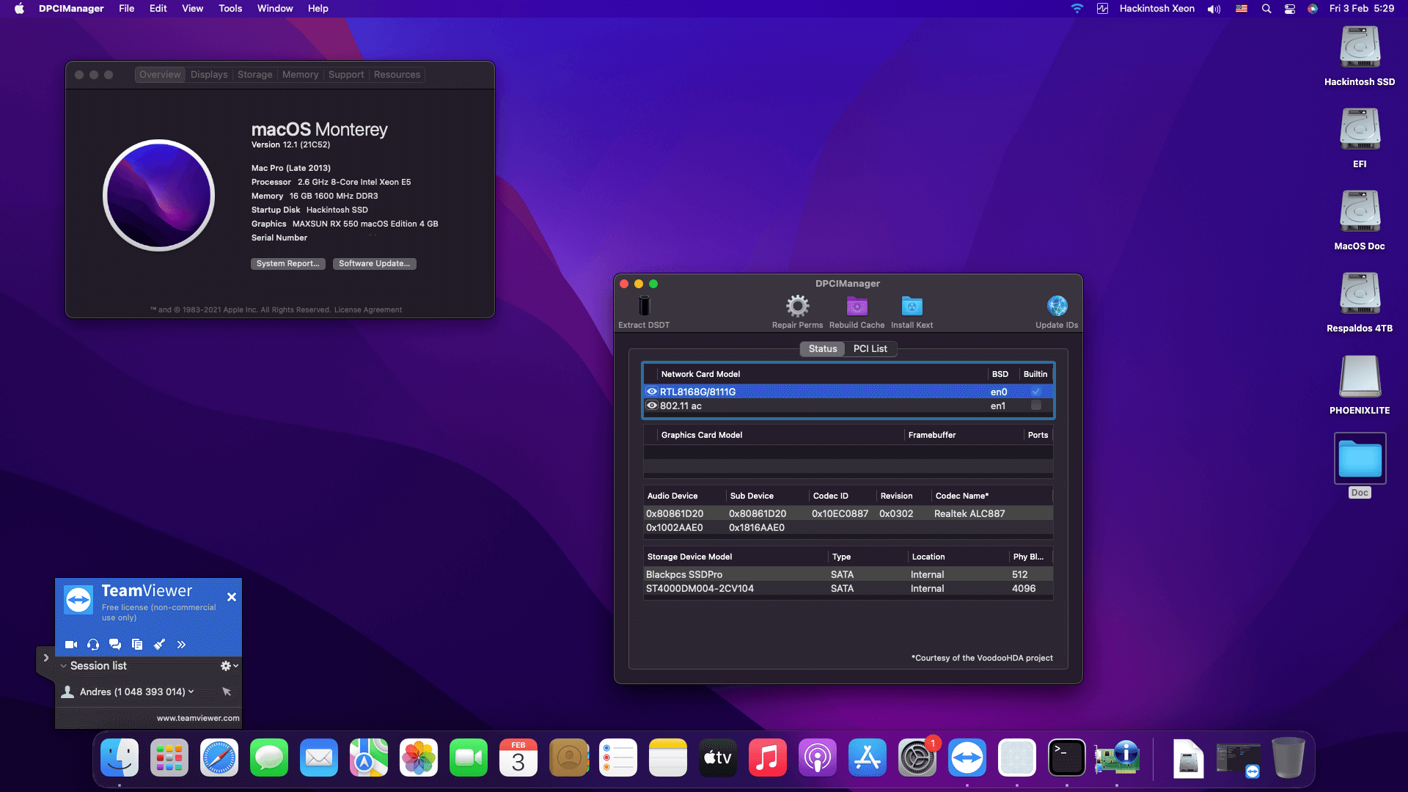Open the Support tab in About This Mac
This screenshot has width=1408, height=792.
[346, 75]
